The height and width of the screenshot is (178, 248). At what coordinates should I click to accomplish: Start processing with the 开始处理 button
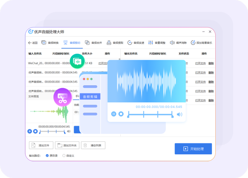point(193,149)
